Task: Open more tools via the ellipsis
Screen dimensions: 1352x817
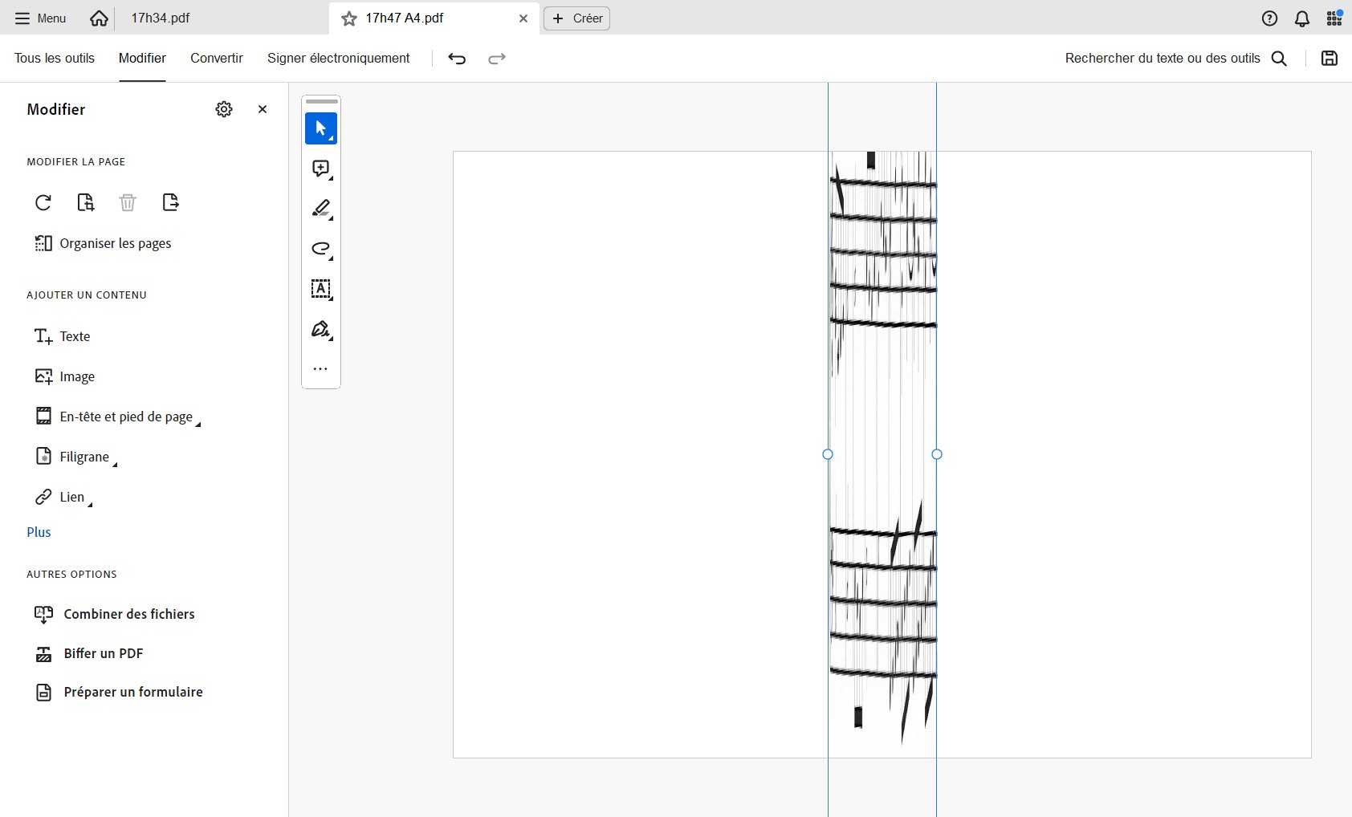Action: coord(320,368)
